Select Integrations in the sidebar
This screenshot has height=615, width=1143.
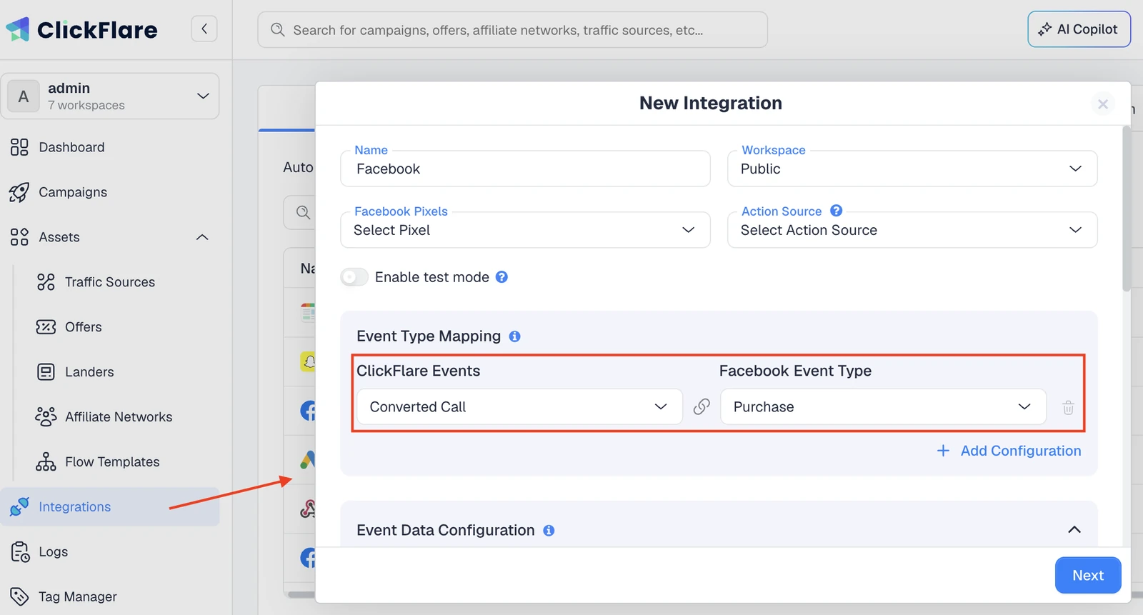click(110, 506)
